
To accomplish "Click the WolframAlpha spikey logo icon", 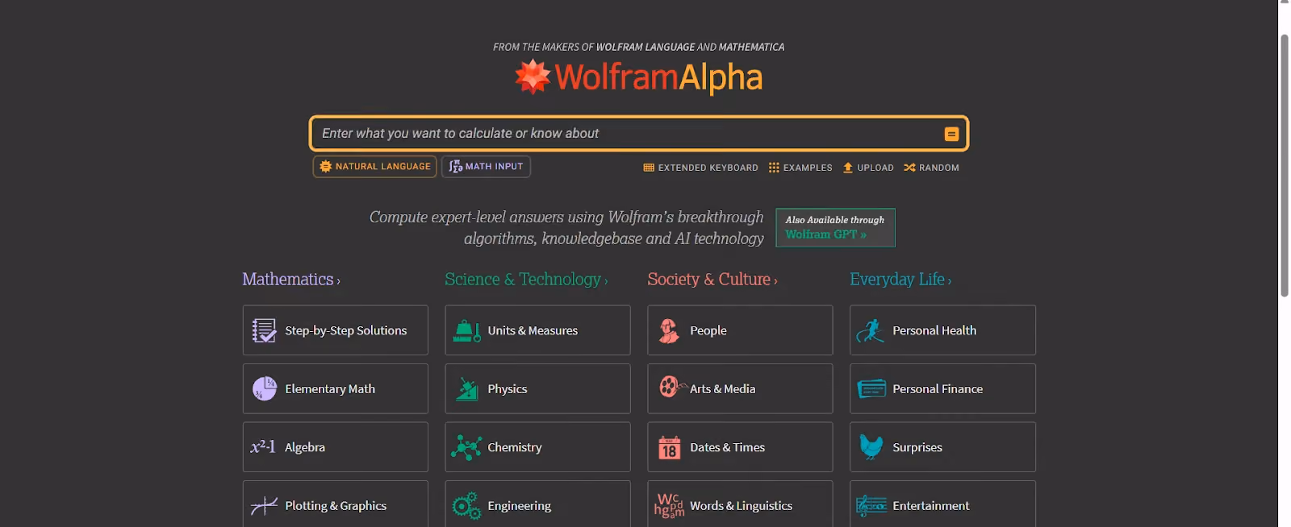I will [x=533, y=77].
